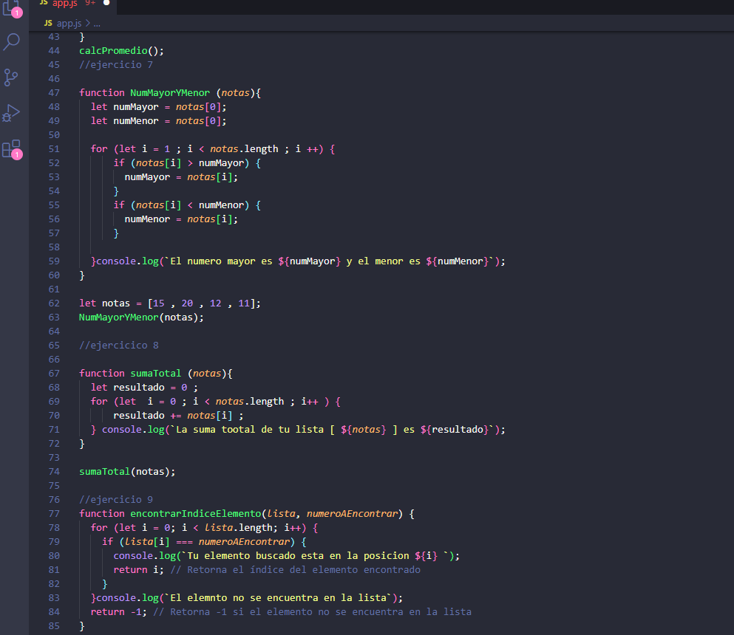Click 'resultado += notas[i] ;' line
The height and width of the screenshot is (635, 734).
pos(178,415)
